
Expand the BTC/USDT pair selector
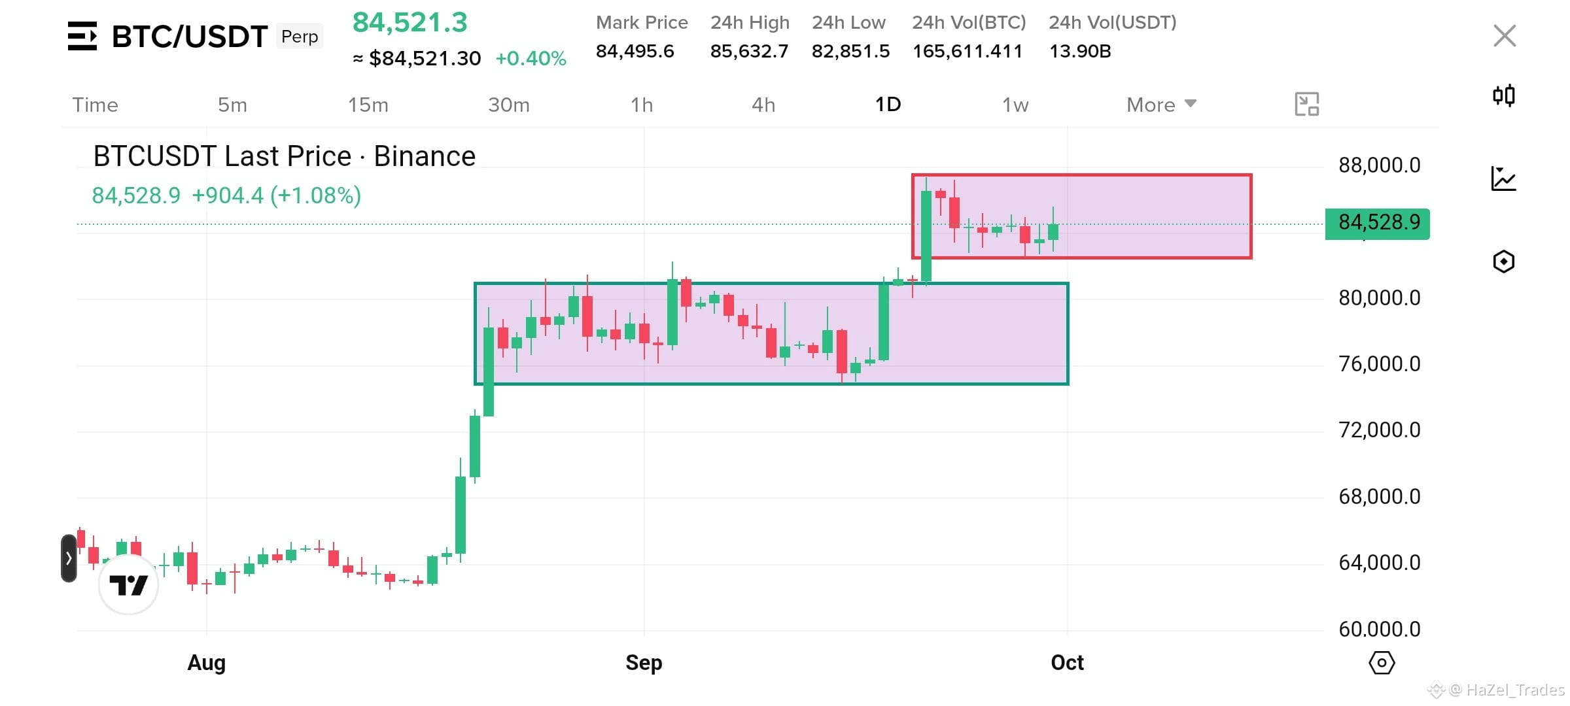tap(190, 36)
